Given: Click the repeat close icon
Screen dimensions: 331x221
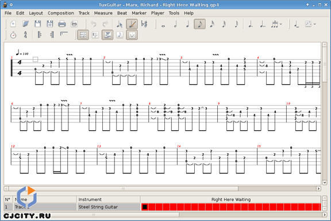Looking at the screenshot, I should (52, 35).
